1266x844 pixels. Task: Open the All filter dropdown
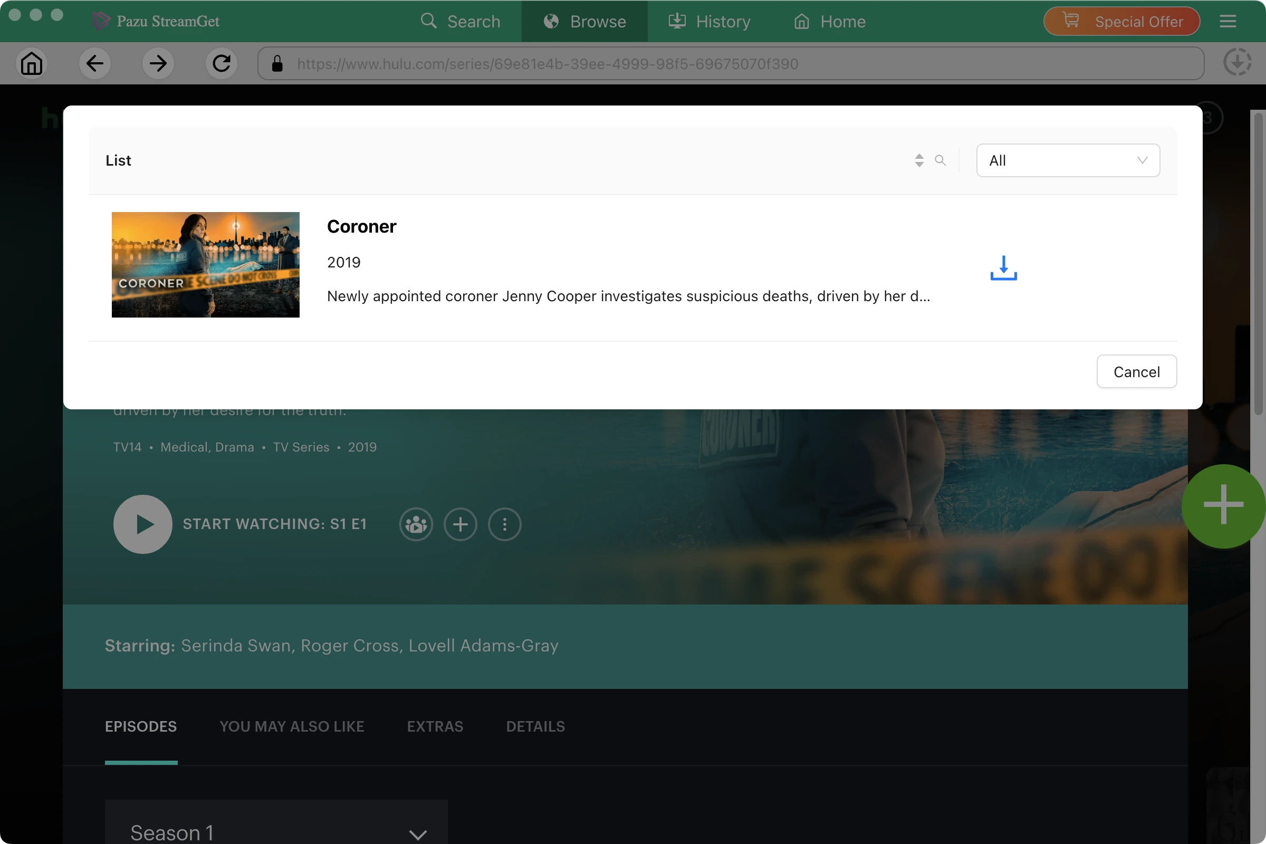click(1068, 160)
